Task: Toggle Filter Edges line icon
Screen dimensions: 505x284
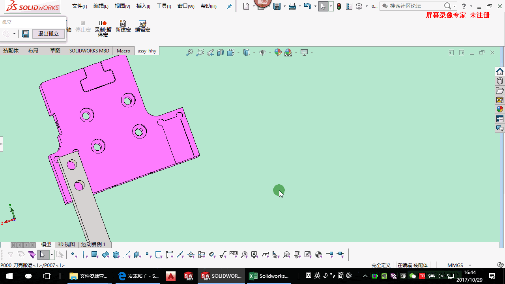Action: (x=84, y=255)
